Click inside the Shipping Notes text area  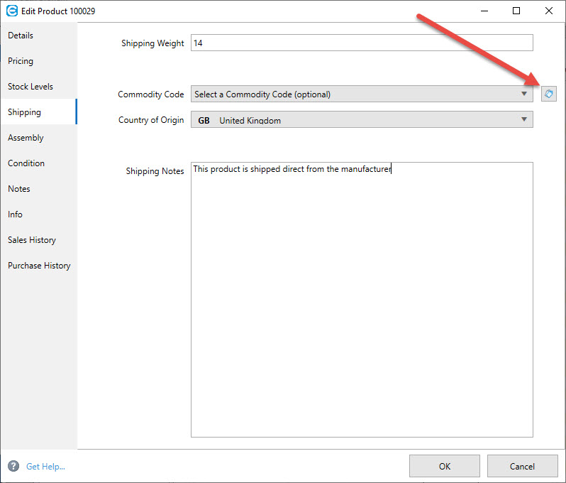tap(362, 298)
